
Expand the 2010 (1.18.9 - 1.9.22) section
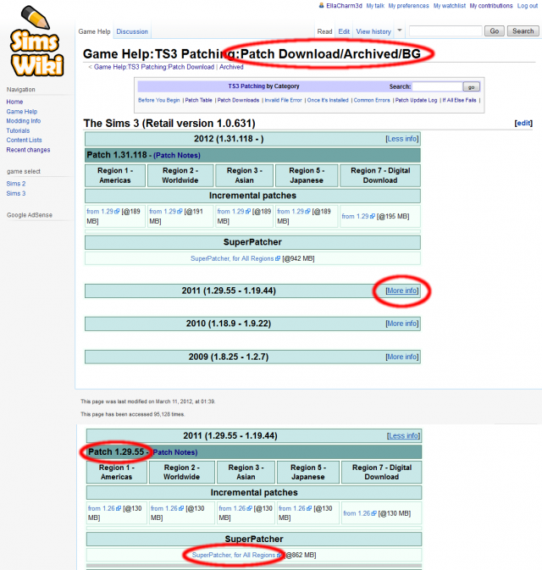click(401, 324)
